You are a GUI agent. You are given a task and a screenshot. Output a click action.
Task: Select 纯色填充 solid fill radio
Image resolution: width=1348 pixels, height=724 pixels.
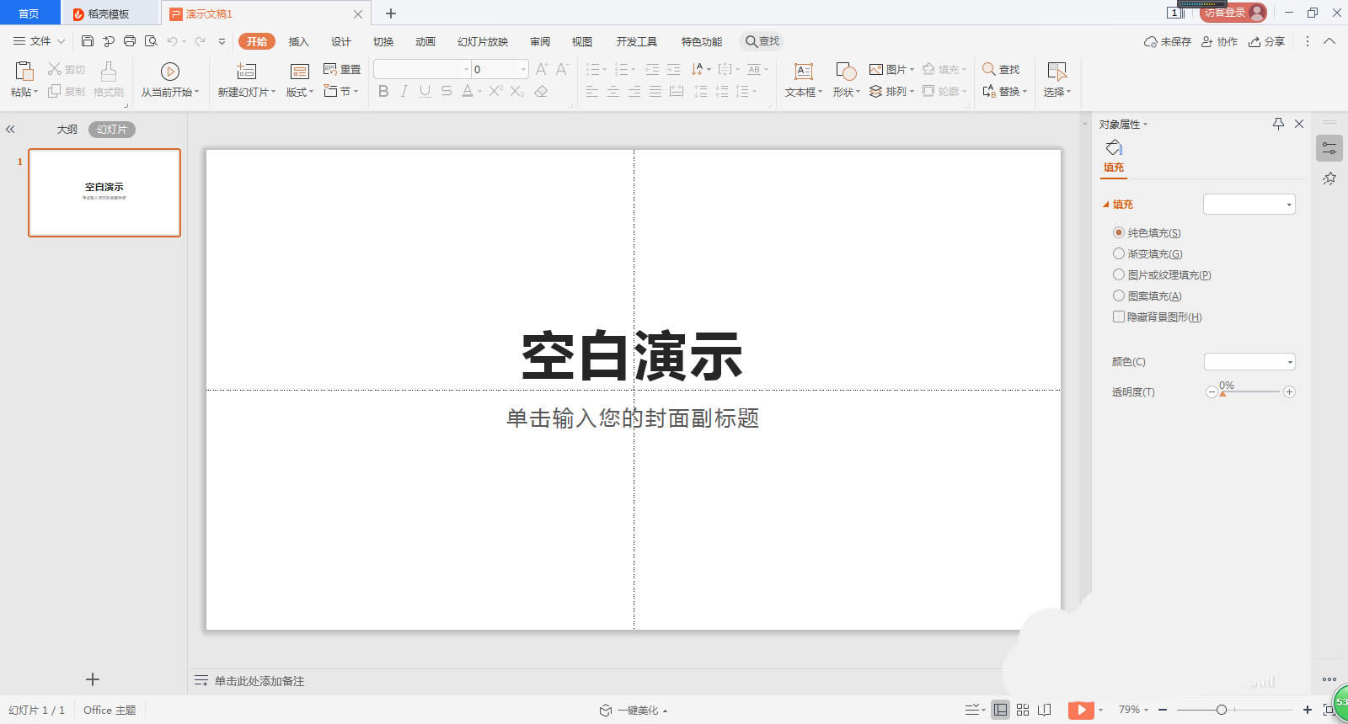point(1119,232)
